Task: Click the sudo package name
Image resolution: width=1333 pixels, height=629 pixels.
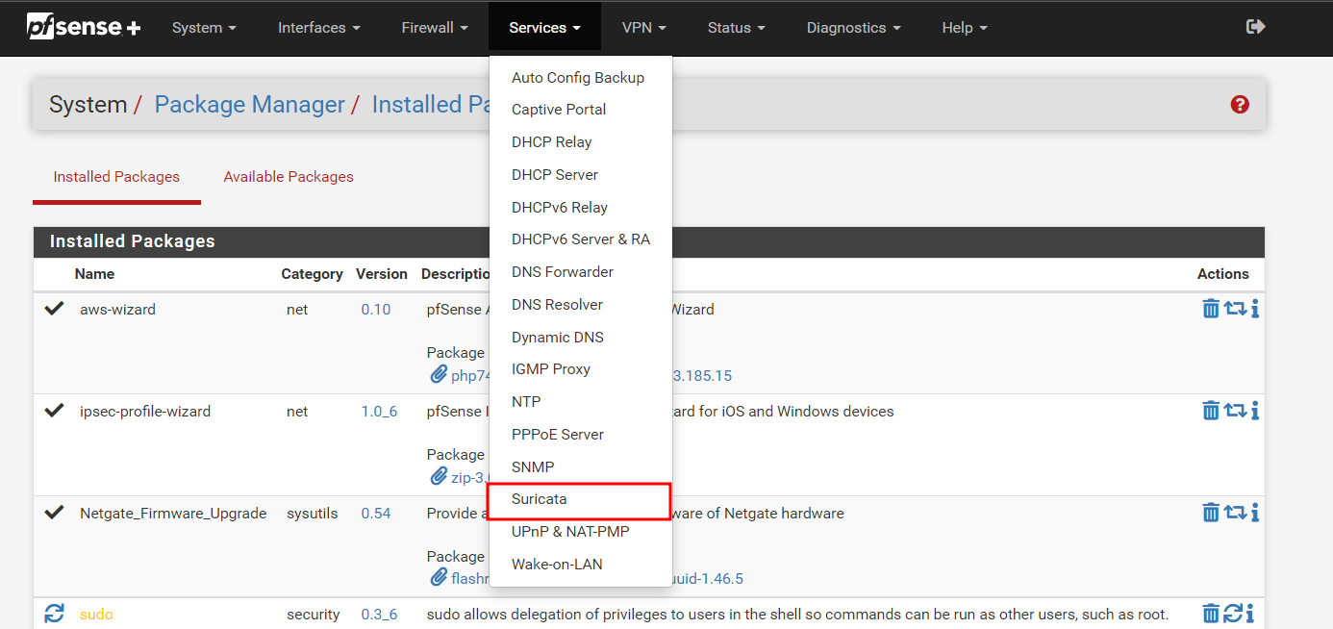Action: (x=96, y=615)
